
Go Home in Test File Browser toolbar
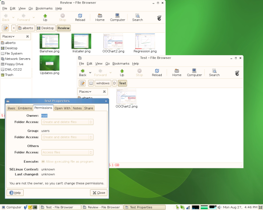(x=177, y=73)
